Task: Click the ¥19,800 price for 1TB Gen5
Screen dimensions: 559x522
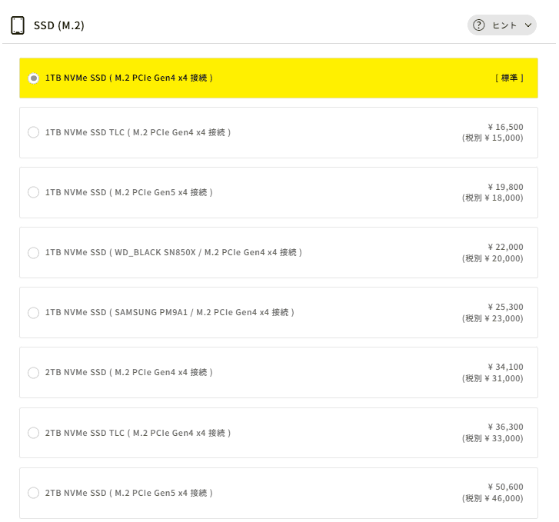Action: 505,187
